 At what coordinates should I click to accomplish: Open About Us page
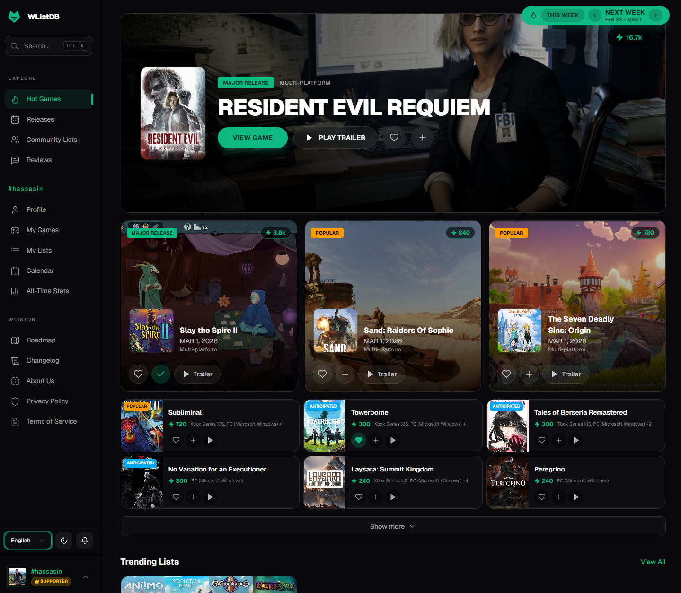(x=49, y=381)
